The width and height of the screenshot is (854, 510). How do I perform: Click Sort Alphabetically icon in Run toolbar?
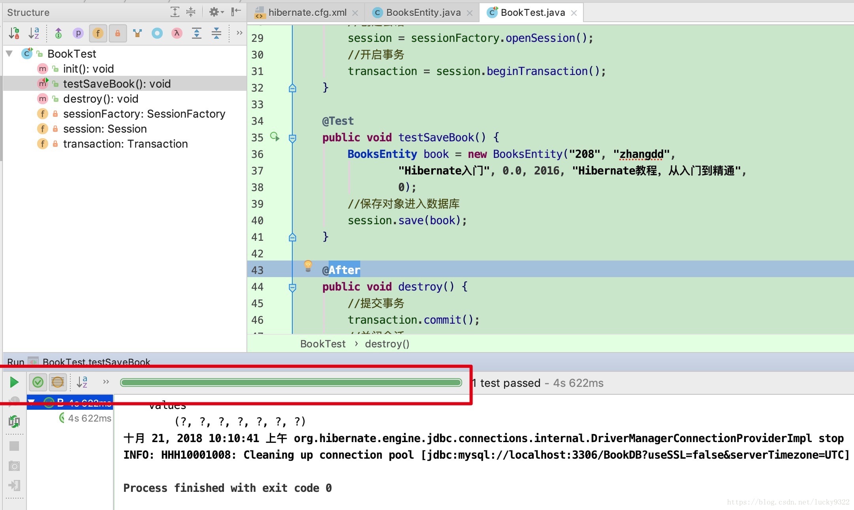click(x=82, y=382)
